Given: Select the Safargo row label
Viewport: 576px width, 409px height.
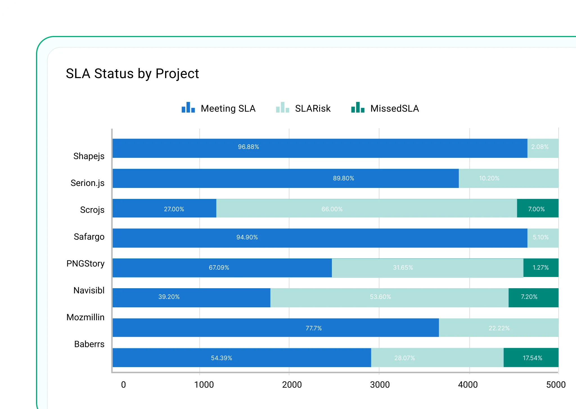Looking at the screenshot, I should pos(89,237).
